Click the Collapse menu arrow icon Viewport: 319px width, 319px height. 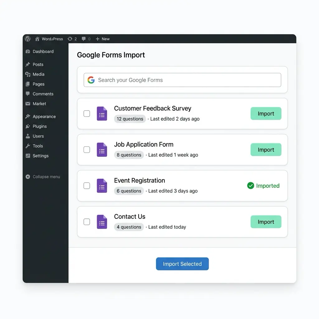pyautogui.click(x=28, y=177)
